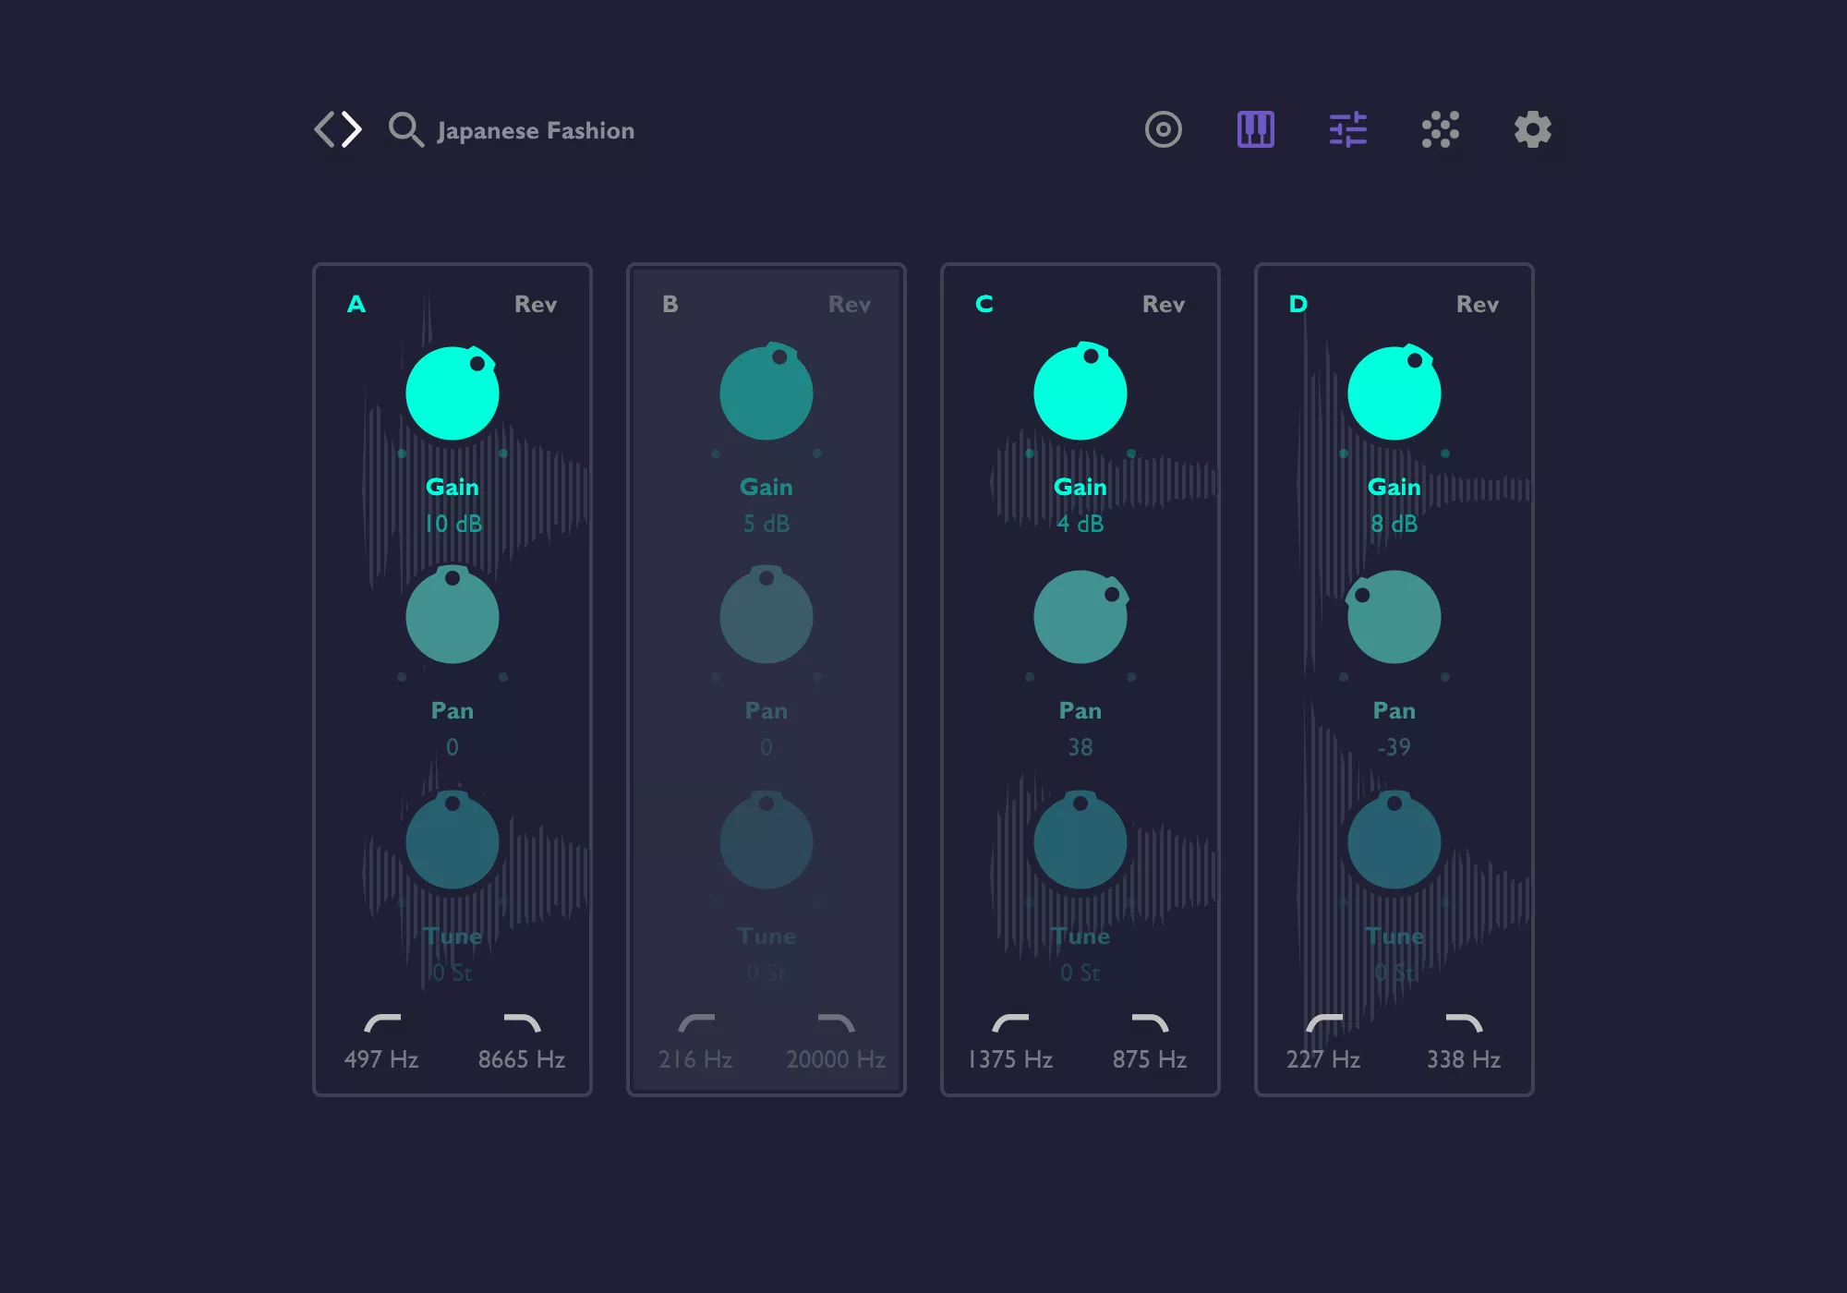
Task: Click Rev on layer C
Action: coord(1163,304)
